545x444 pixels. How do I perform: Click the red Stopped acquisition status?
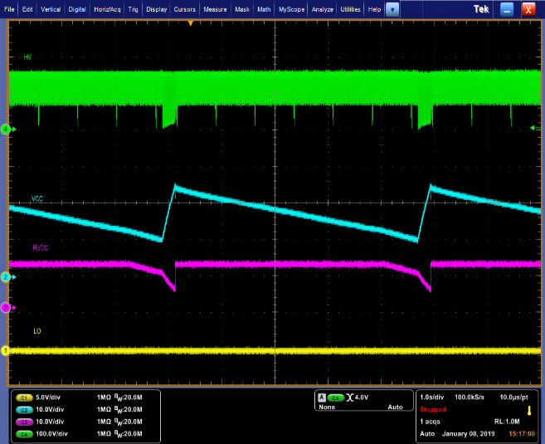pyautogui.click(x=433, y=409)
